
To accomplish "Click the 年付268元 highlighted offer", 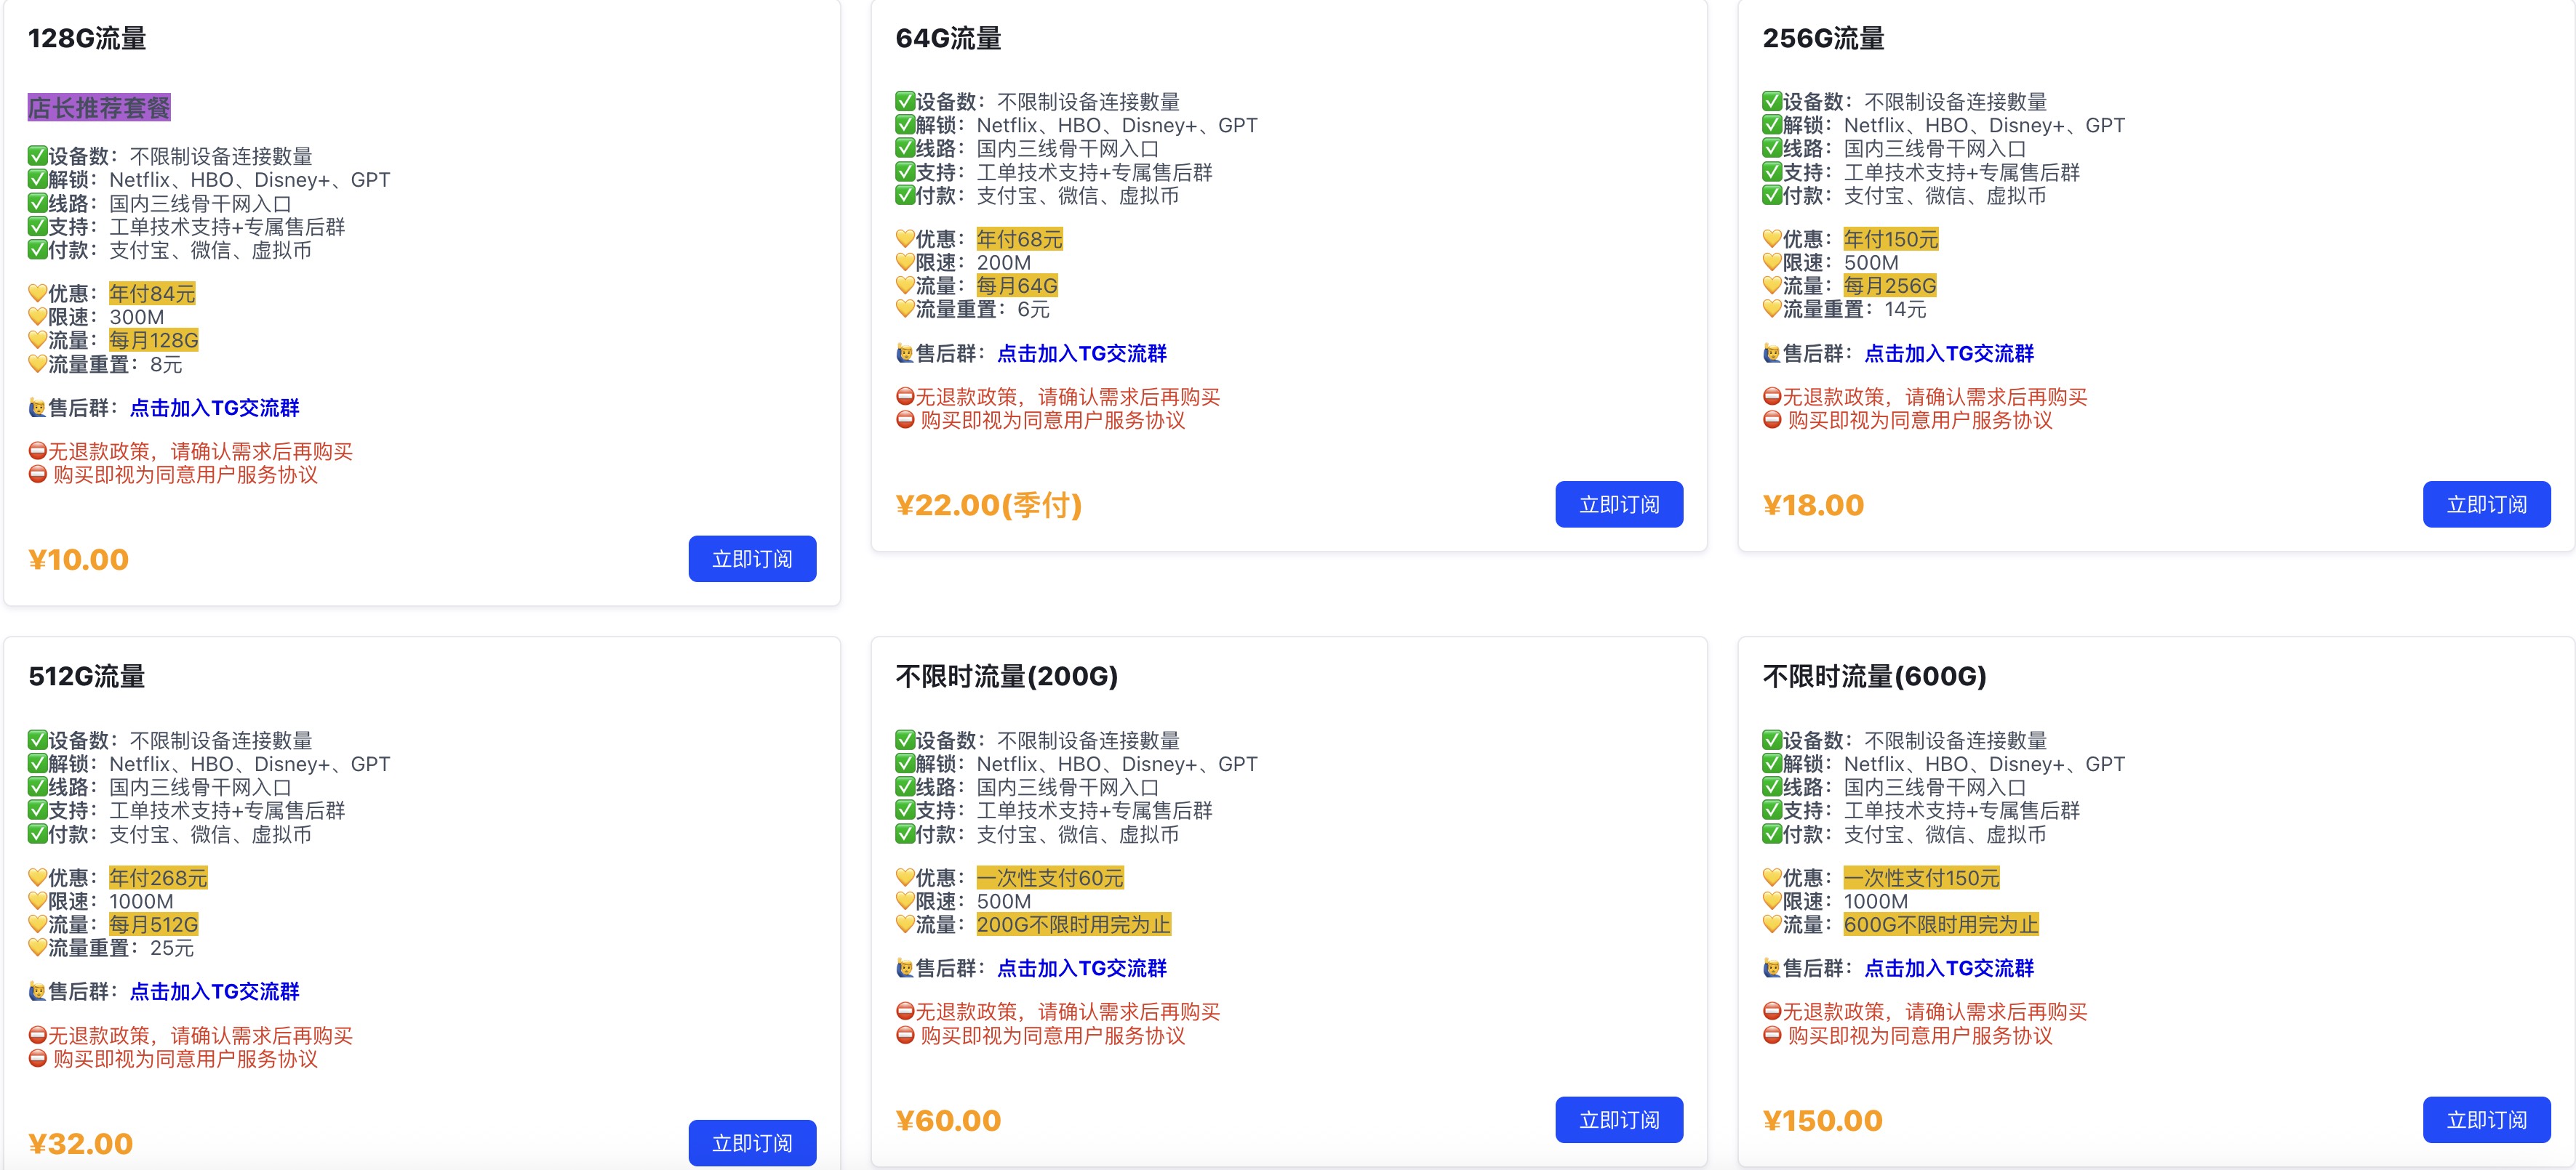I will point(158,879).
